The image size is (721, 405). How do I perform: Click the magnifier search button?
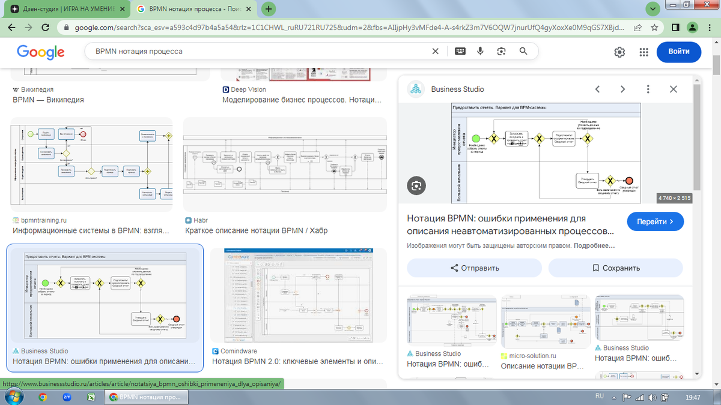coord(523,52)
